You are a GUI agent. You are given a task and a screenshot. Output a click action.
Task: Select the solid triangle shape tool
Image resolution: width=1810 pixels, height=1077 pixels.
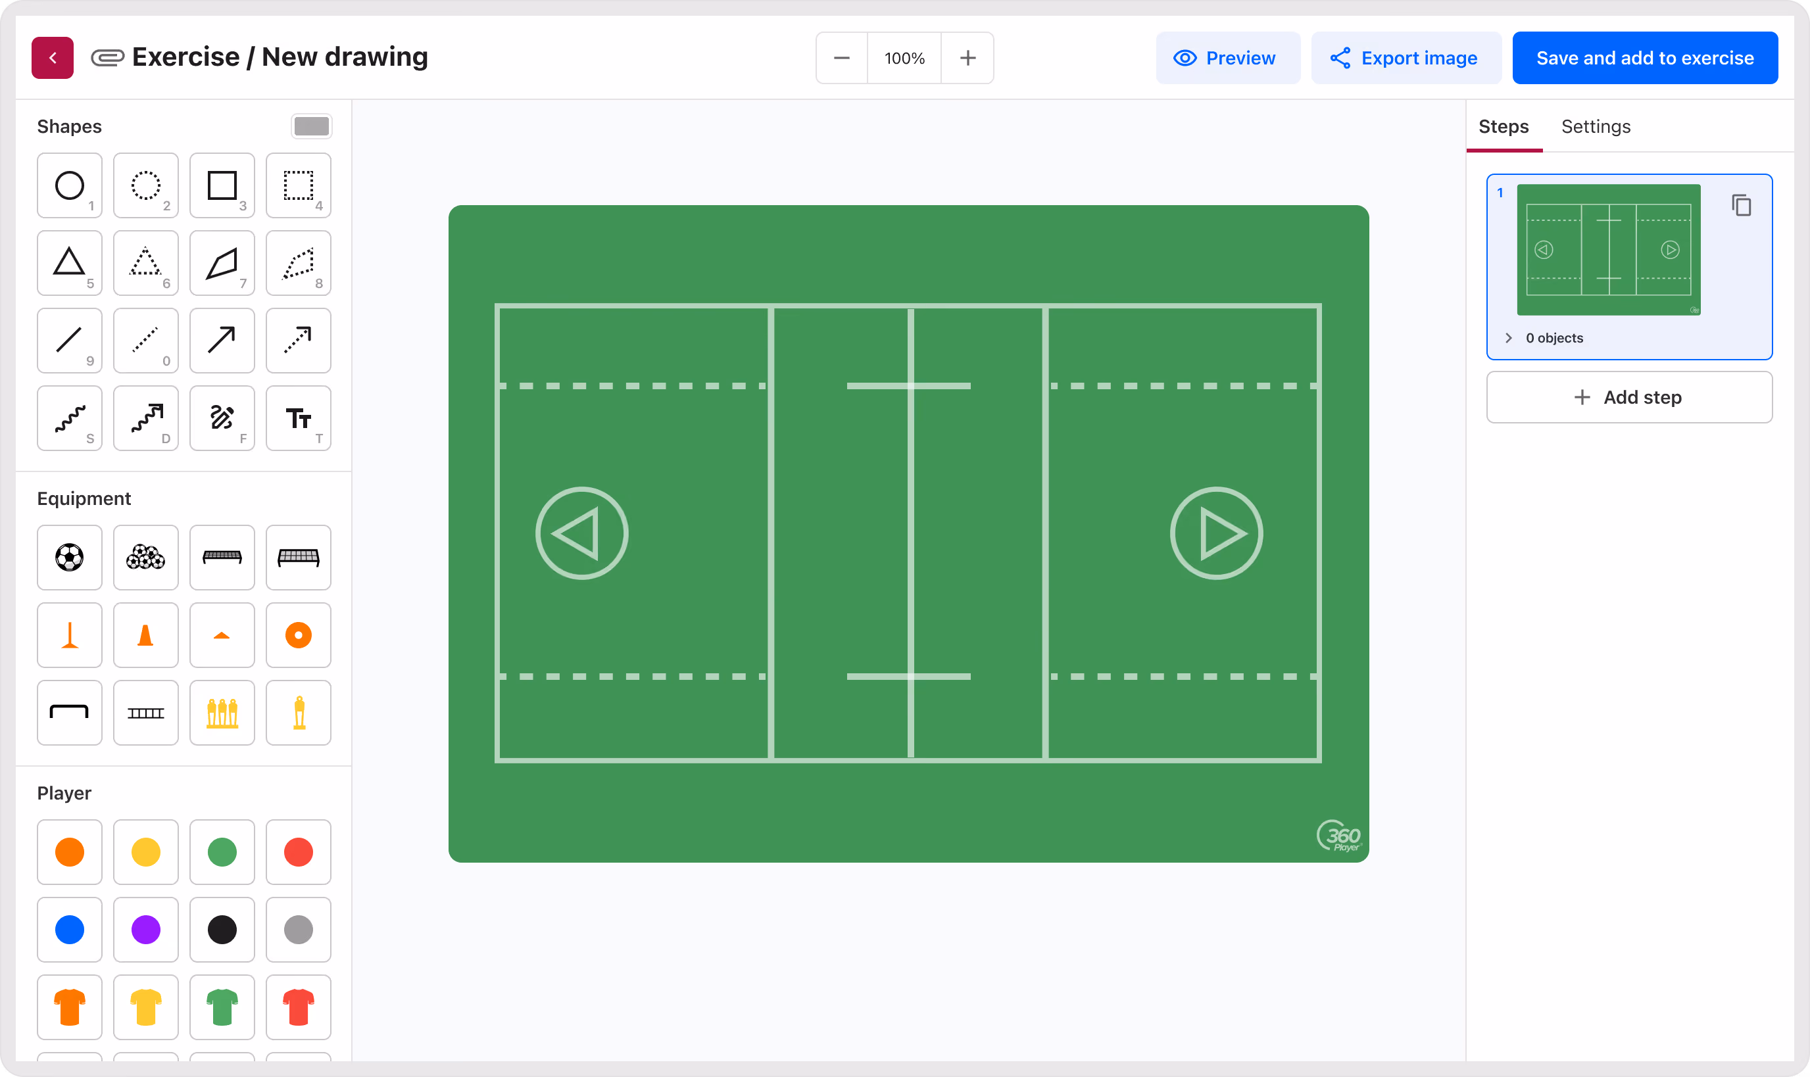click(70, 263)
